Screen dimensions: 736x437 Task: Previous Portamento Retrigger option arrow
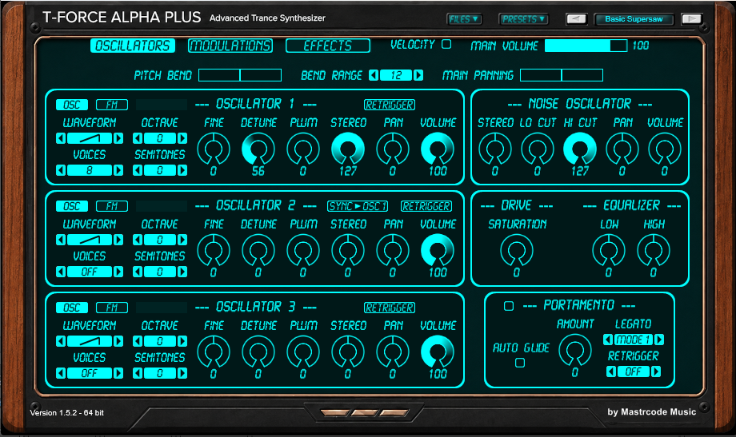click(x=611, y=371)
